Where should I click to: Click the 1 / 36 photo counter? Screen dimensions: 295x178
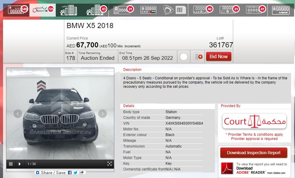32,164
